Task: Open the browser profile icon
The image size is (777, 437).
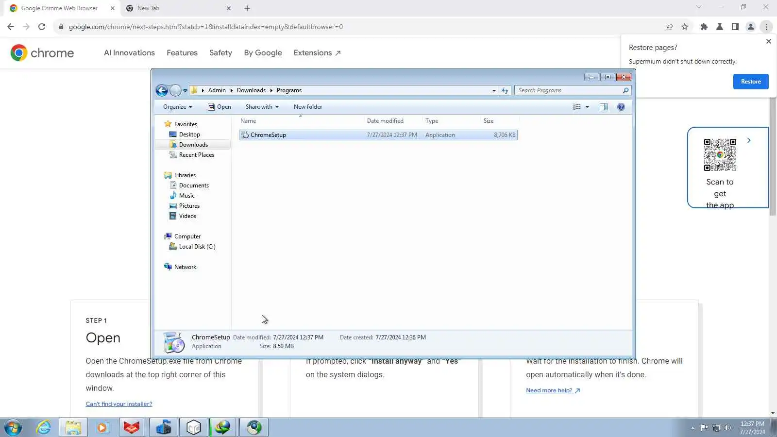Action: tap(751, 27)
